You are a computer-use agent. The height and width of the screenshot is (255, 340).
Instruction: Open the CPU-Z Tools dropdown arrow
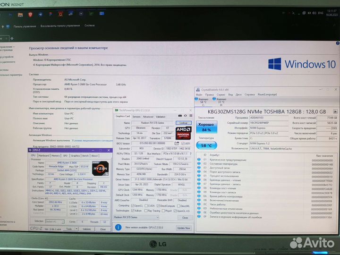pyautogui.click(x=76, y=229)
